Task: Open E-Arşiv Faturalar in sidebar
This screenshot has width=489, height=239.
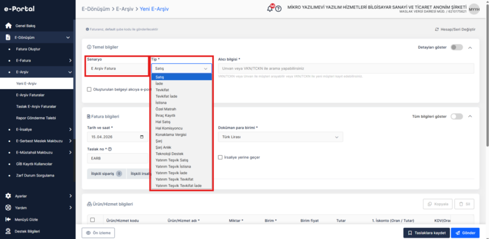Action: [30, 95]
